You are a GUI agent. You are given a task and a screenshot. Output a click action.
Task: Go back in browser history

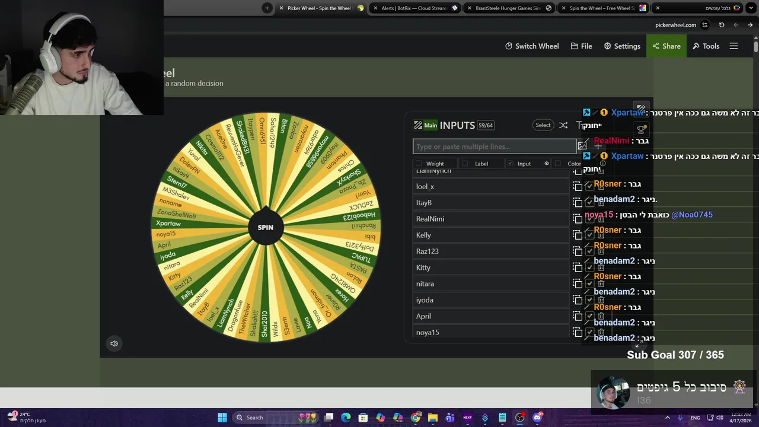coord(736,25)
